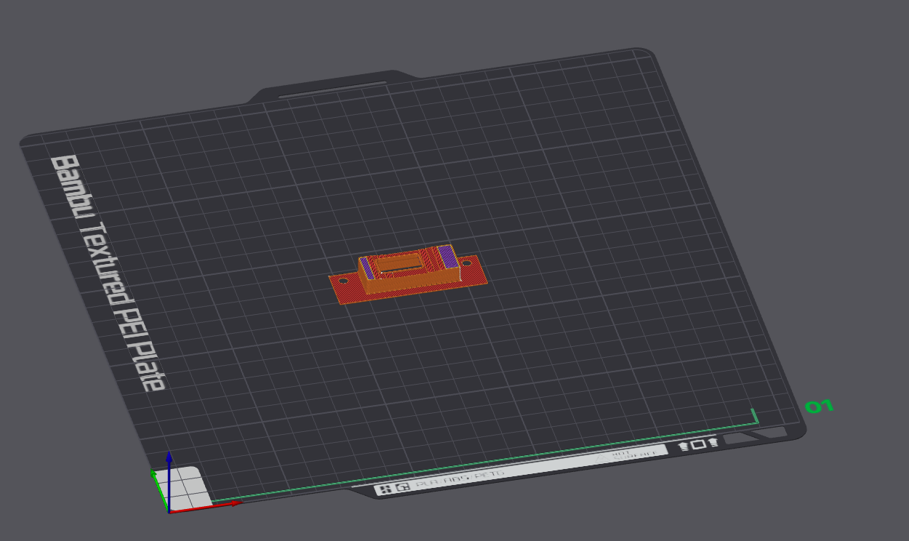Click the 'Bambu Textured PEI Plate' text

108,273
